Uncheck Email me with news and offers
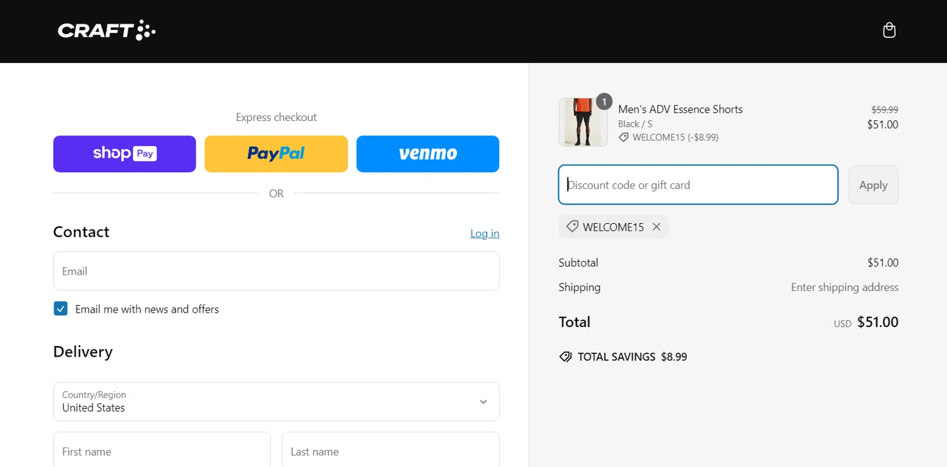Screen dimensions: 947x467 point(61,309)
